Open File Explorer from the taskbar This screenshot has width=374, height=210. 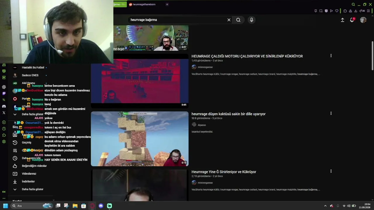pos(75,206)
